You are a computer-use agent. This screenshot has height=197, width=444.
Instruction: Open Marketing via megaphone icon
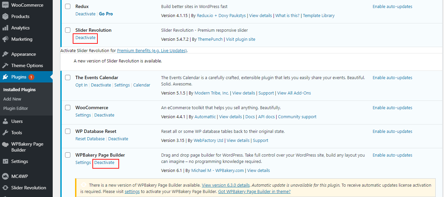[5, 39]
